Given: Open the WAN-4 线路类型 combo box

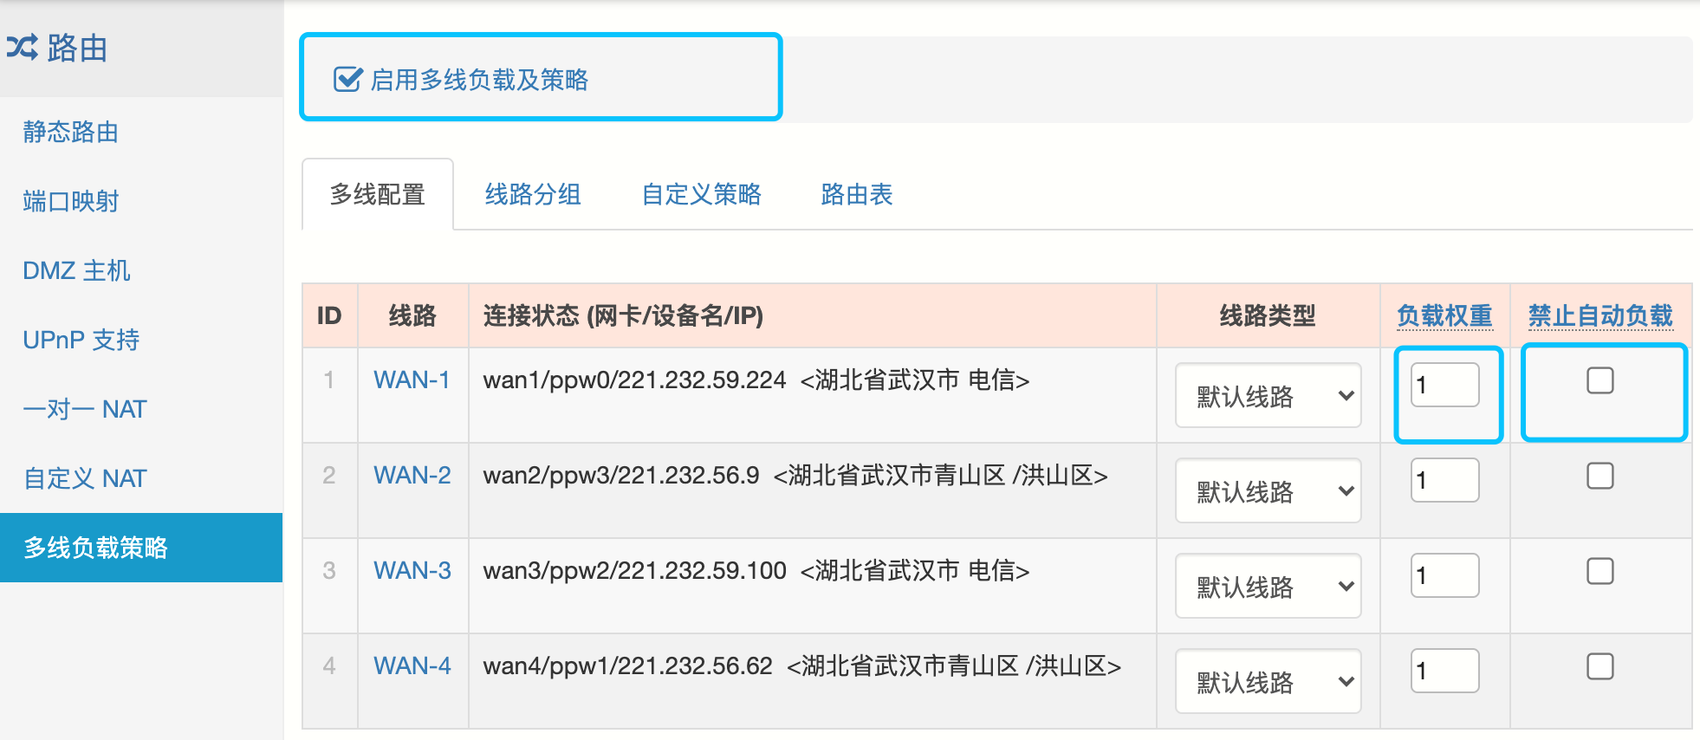Looking at the screenshot, I should pyautogui.click(x=1268, y=682).
